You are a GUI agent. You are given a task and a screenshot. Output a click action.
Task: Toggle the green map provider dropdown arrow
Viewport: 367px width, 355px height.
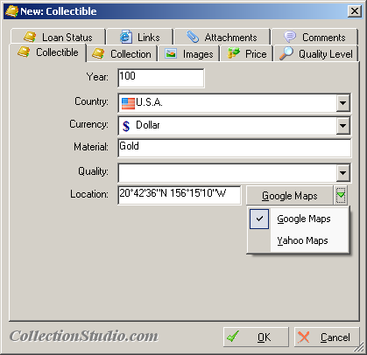tap(341, 196)
